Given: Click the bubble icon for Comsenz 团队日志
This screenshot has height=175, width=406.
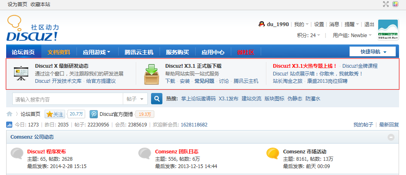Looking at the screenshot, I should (145, 153).
